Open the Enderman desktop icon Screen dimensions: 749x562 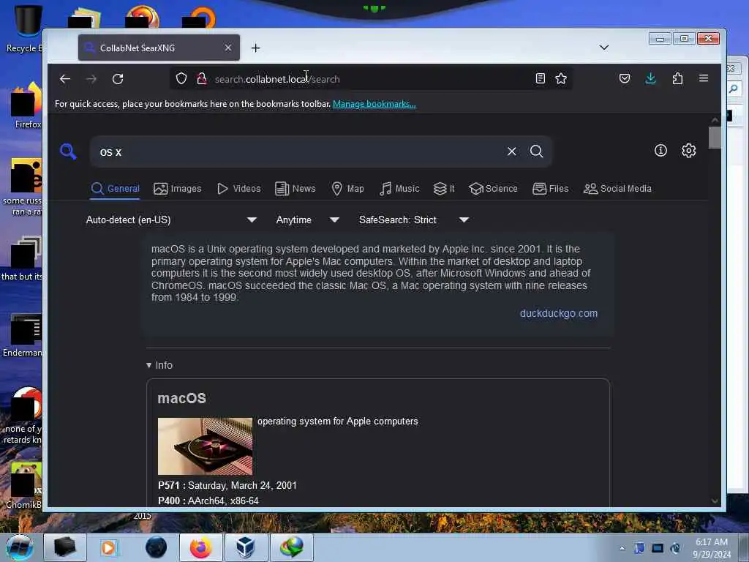(x=23, y=335)
